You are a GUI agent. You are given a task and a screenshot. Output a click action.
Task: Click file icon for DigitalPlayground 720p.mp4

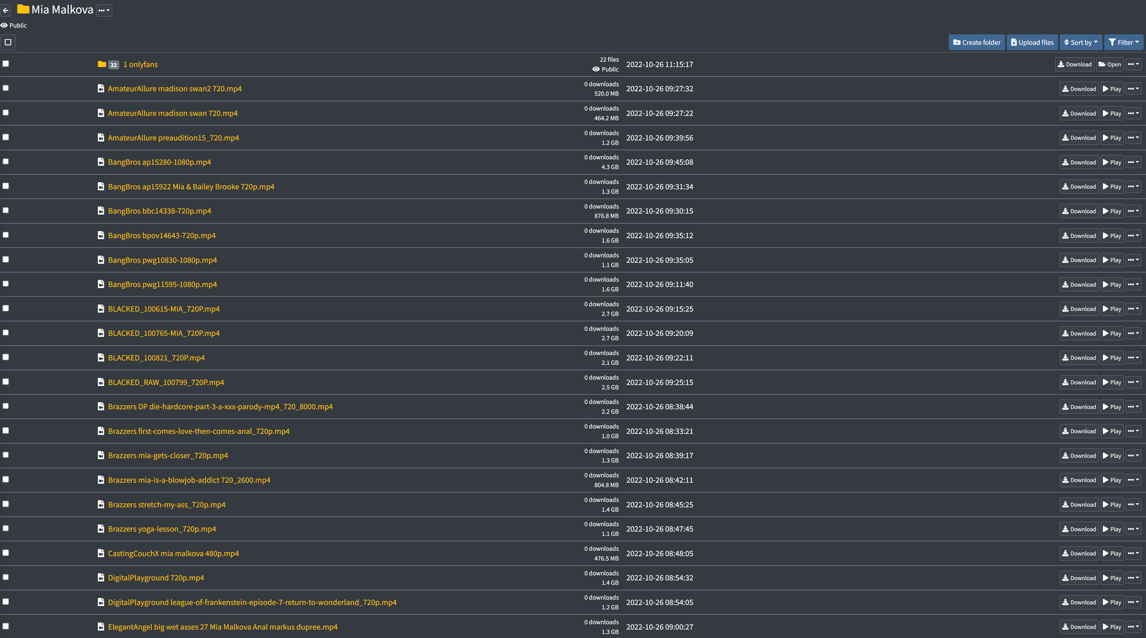coord(101,578)
